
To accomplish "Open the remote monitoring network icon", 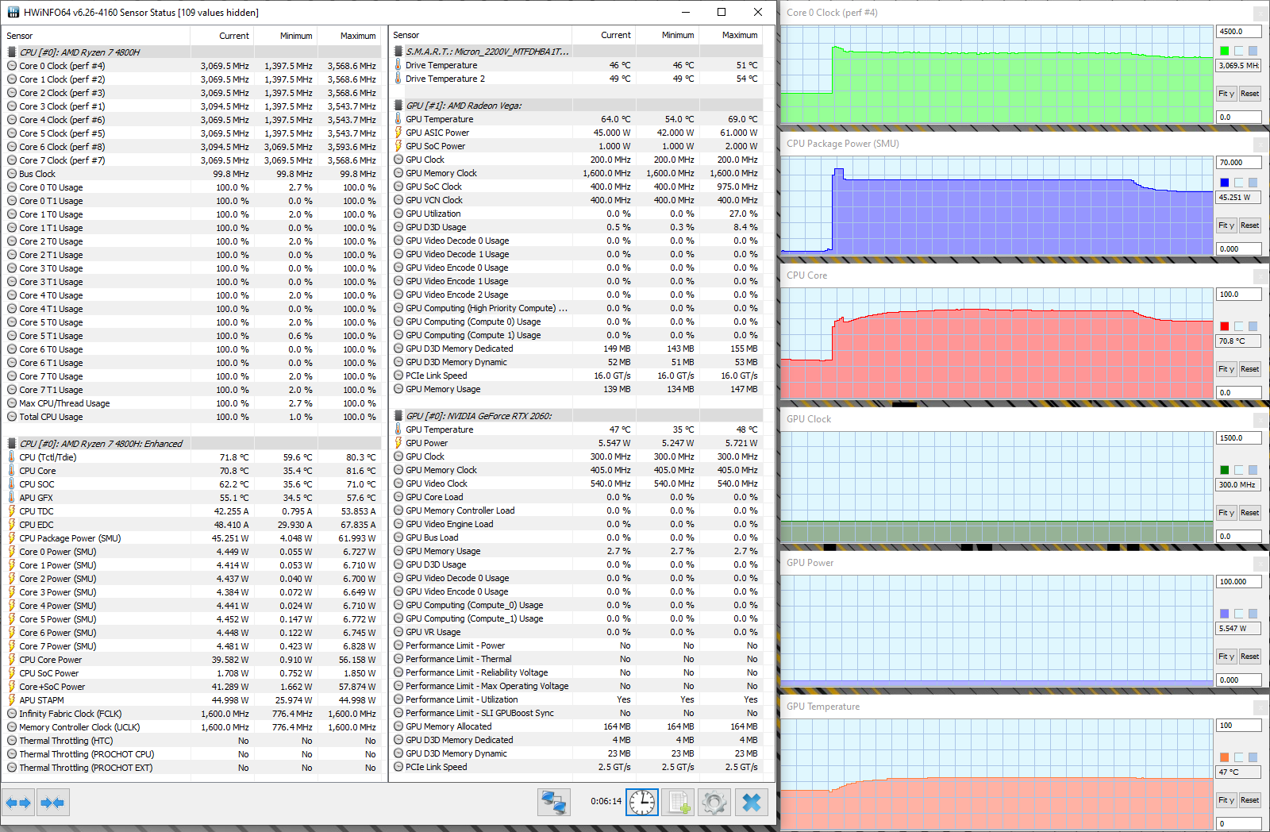I will coord(553,803).
